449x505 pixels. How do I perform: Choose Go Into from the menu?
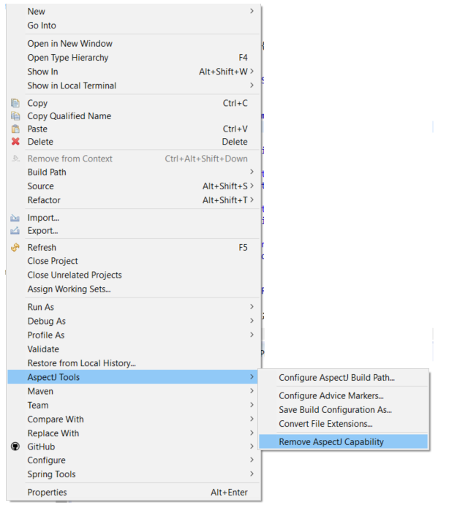[133, 26]
